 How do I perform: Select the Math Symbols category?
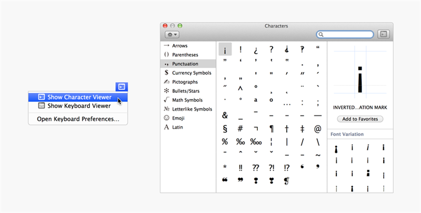188,100
